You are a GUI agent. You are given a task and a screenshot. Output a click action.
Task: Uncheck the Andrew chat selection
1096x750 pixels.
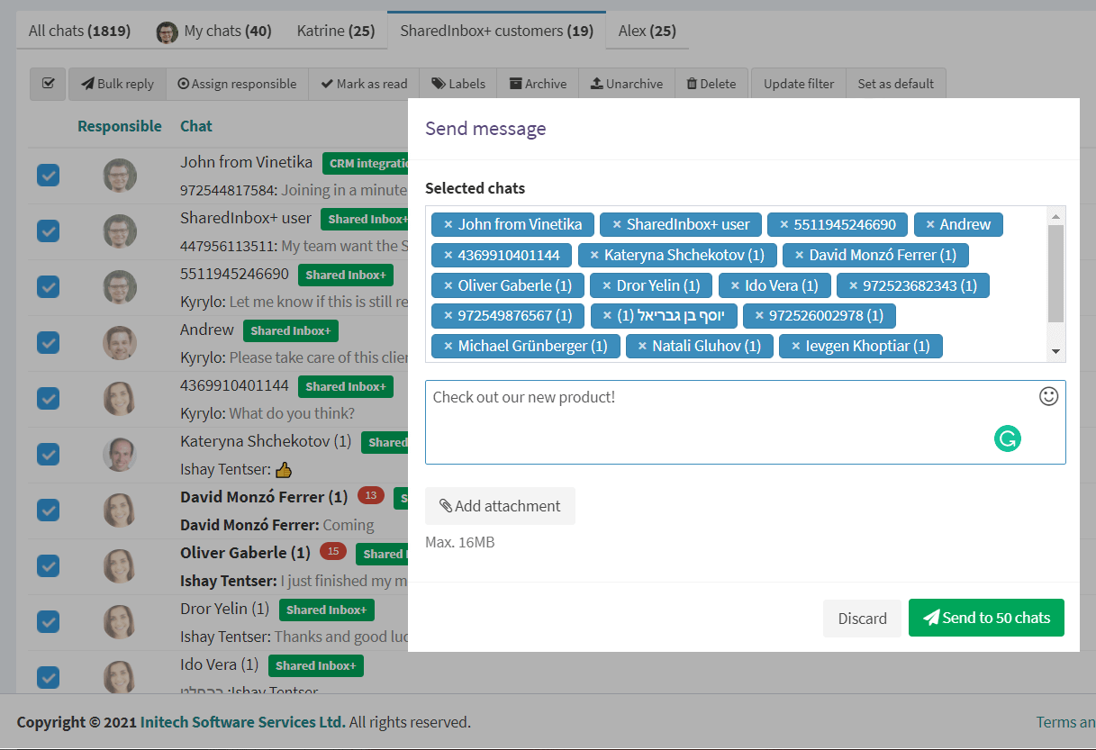click(x=48, y=342)
